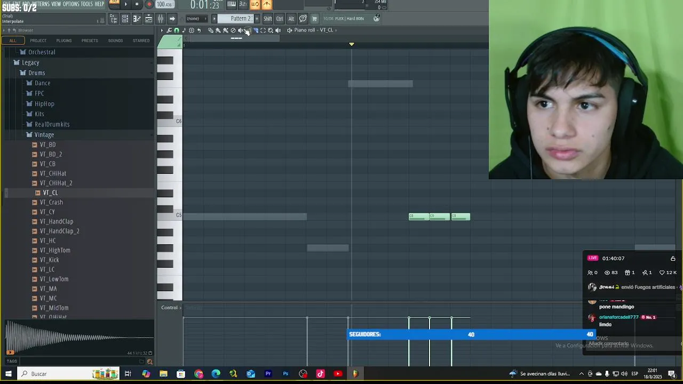Click the undo arrow in piano roll toolbar

[199, 30]
